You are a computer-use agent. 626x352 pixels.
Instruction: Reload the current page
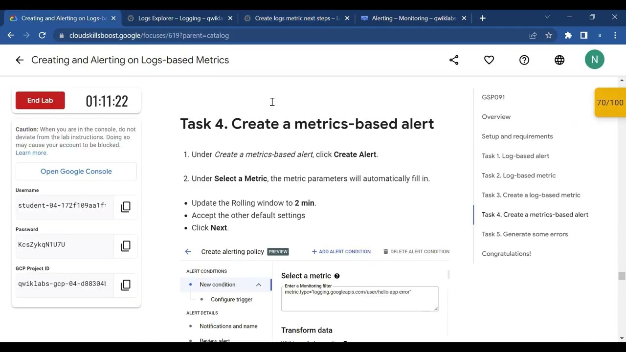point(42,35)
